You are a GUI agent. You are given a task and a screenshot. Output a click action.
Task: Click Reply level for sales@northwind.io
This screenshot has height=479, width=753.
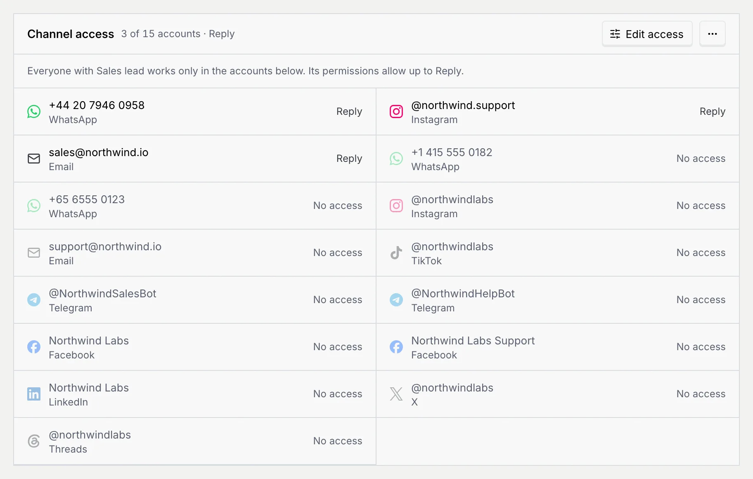tap(349, 159)
